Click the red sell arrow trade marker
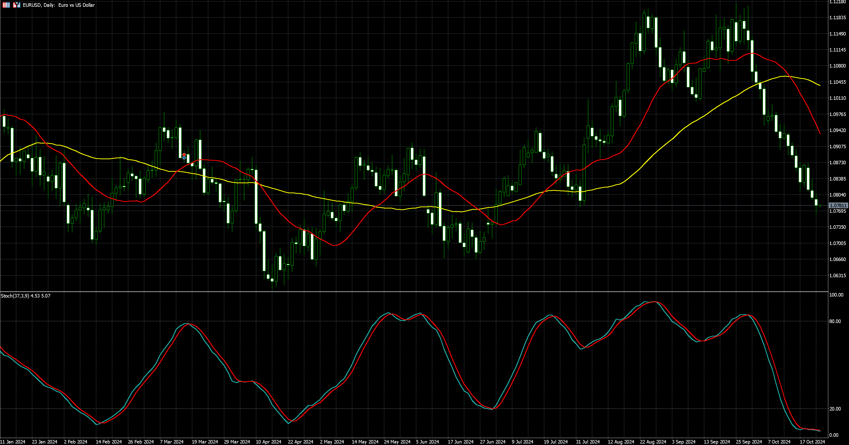Image resolution: width=849 pixels, height=445 pixels. 184,154
